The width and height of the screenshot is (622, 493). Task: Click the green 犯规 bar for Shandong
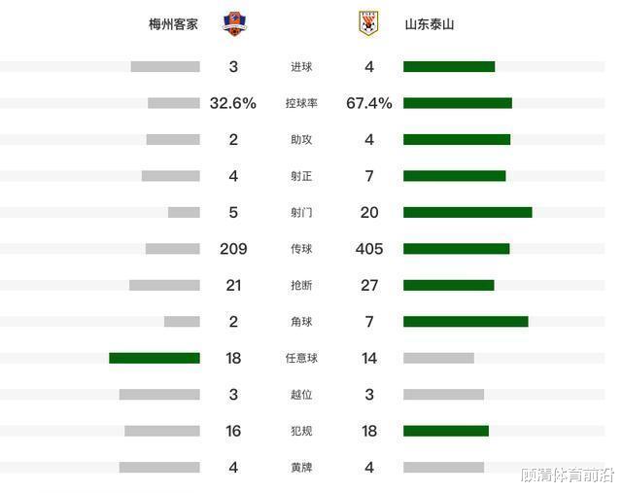point(446,431)
